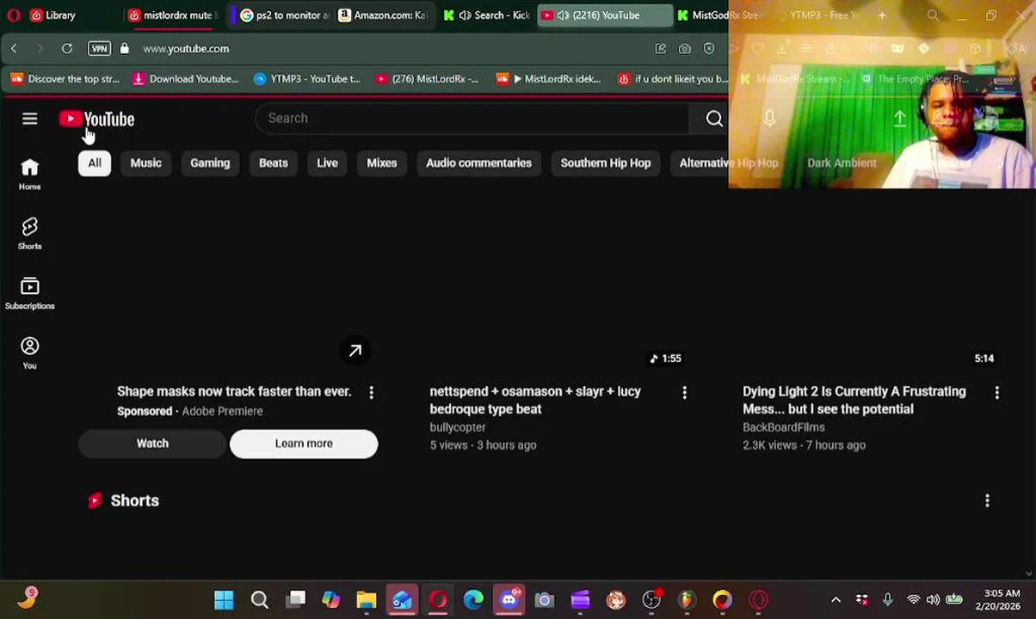Open Windows taskbar search
The image size is (1036, 619).
pyautogui.click(x=259, y=599)
